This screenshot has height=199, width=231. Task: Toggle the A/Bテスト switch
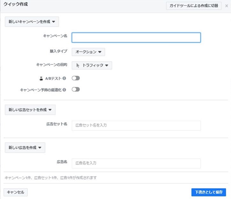pyautogui.click(x=76, y=78)
